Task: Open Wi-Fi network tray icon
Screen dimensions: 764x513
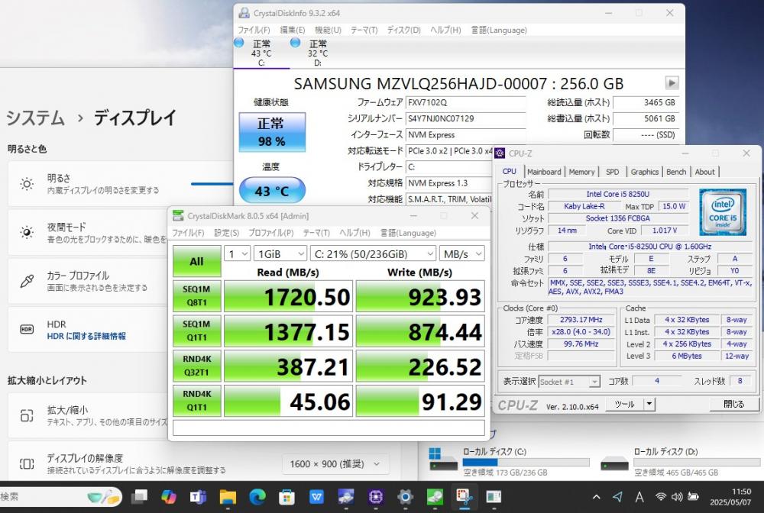Action: pos(661,497)
